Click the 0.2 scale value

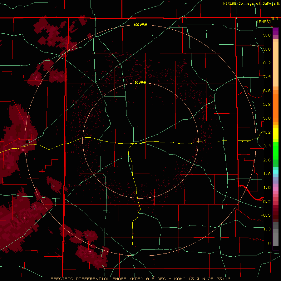pyautogui.click(x=267, y=202)
